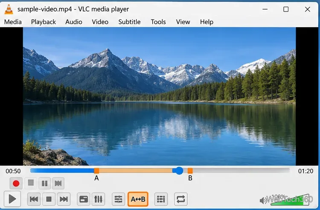
Task: Click the VLC cone icon in title bar
Action: tap(9, 9)
